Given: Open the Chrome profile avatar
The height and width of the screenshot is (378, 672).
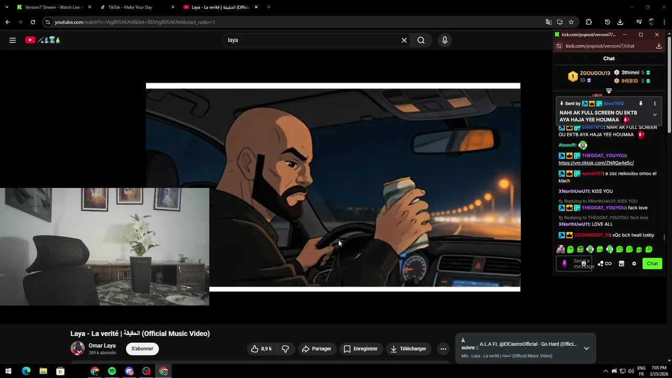Looking at the screenshot, I should [x=652, y=22].
